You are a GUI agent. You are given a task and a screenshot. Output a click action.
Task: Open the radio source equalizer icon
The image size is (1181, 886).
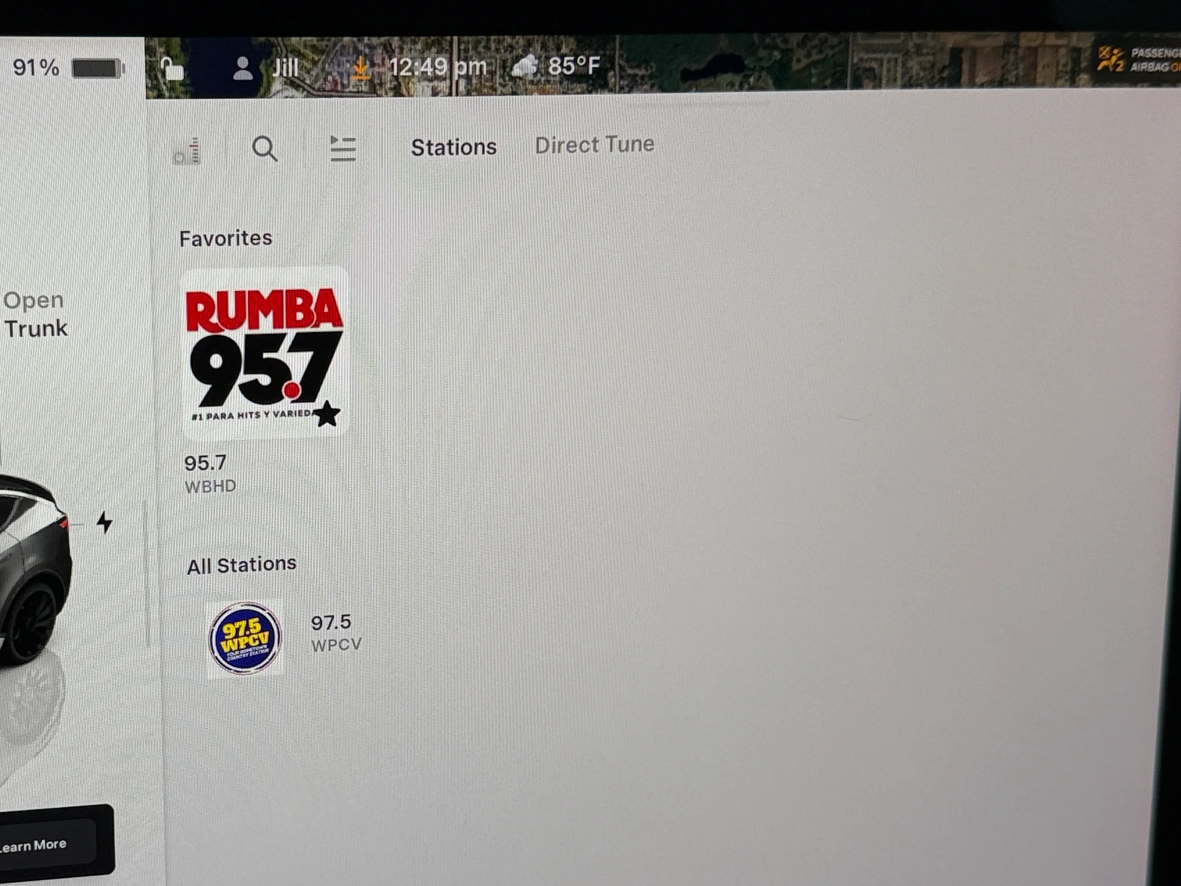(x=187, y=151)
